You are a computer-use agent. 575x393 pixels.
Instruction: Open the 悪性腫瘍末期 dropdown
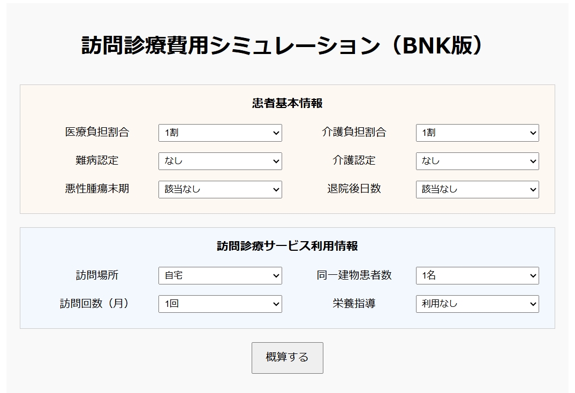(x=220, y=189)
